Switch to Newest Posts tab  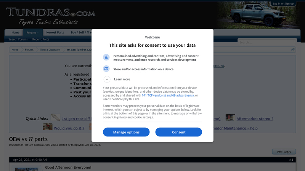point(55,33)
